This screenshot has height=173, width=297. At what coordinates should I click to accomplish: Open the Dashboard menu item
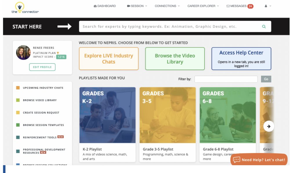point(104,6)
